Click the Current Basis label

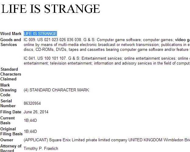tap(8, 120)
